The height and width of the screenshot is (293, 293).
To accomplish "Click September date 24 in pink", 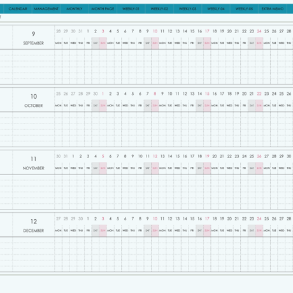I will (259, 31).
